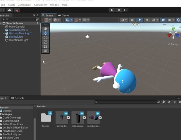Toggle scene visibility eye icon
This screenshot has width=181, height=140.
163,20
